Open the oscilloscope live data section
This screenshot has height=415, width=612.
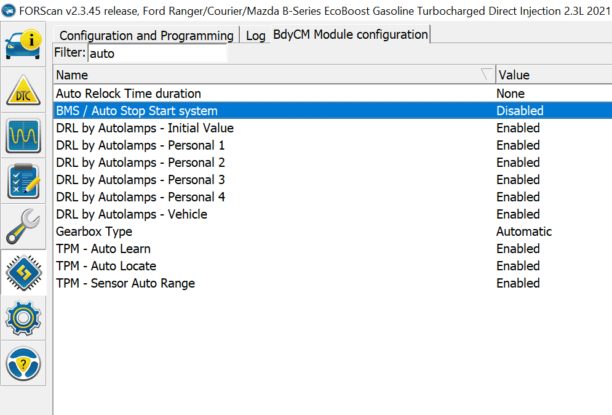pos(23,135)
